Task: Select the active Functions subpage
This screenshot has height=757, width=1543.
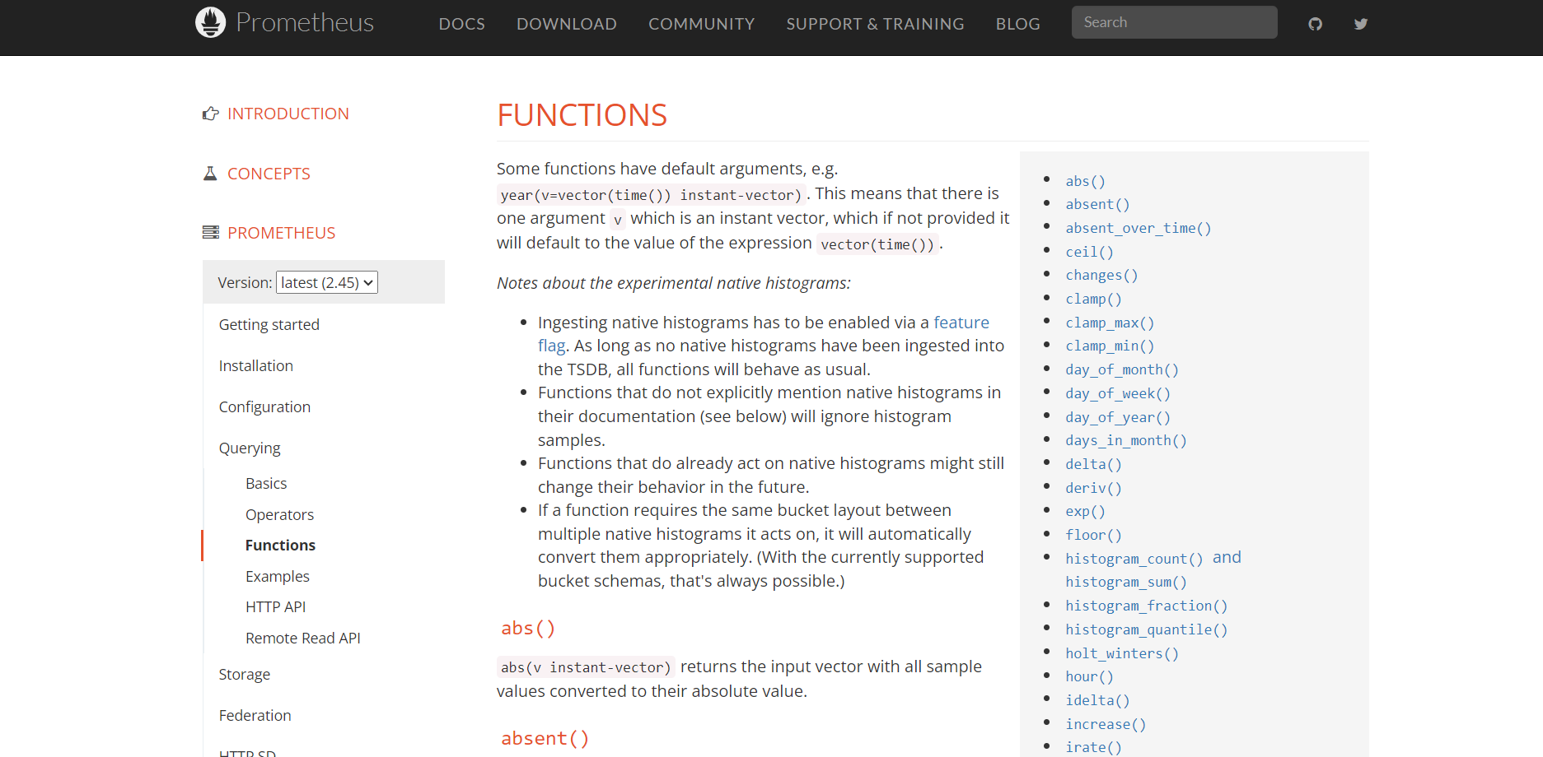Action: [x=280, y=546]
